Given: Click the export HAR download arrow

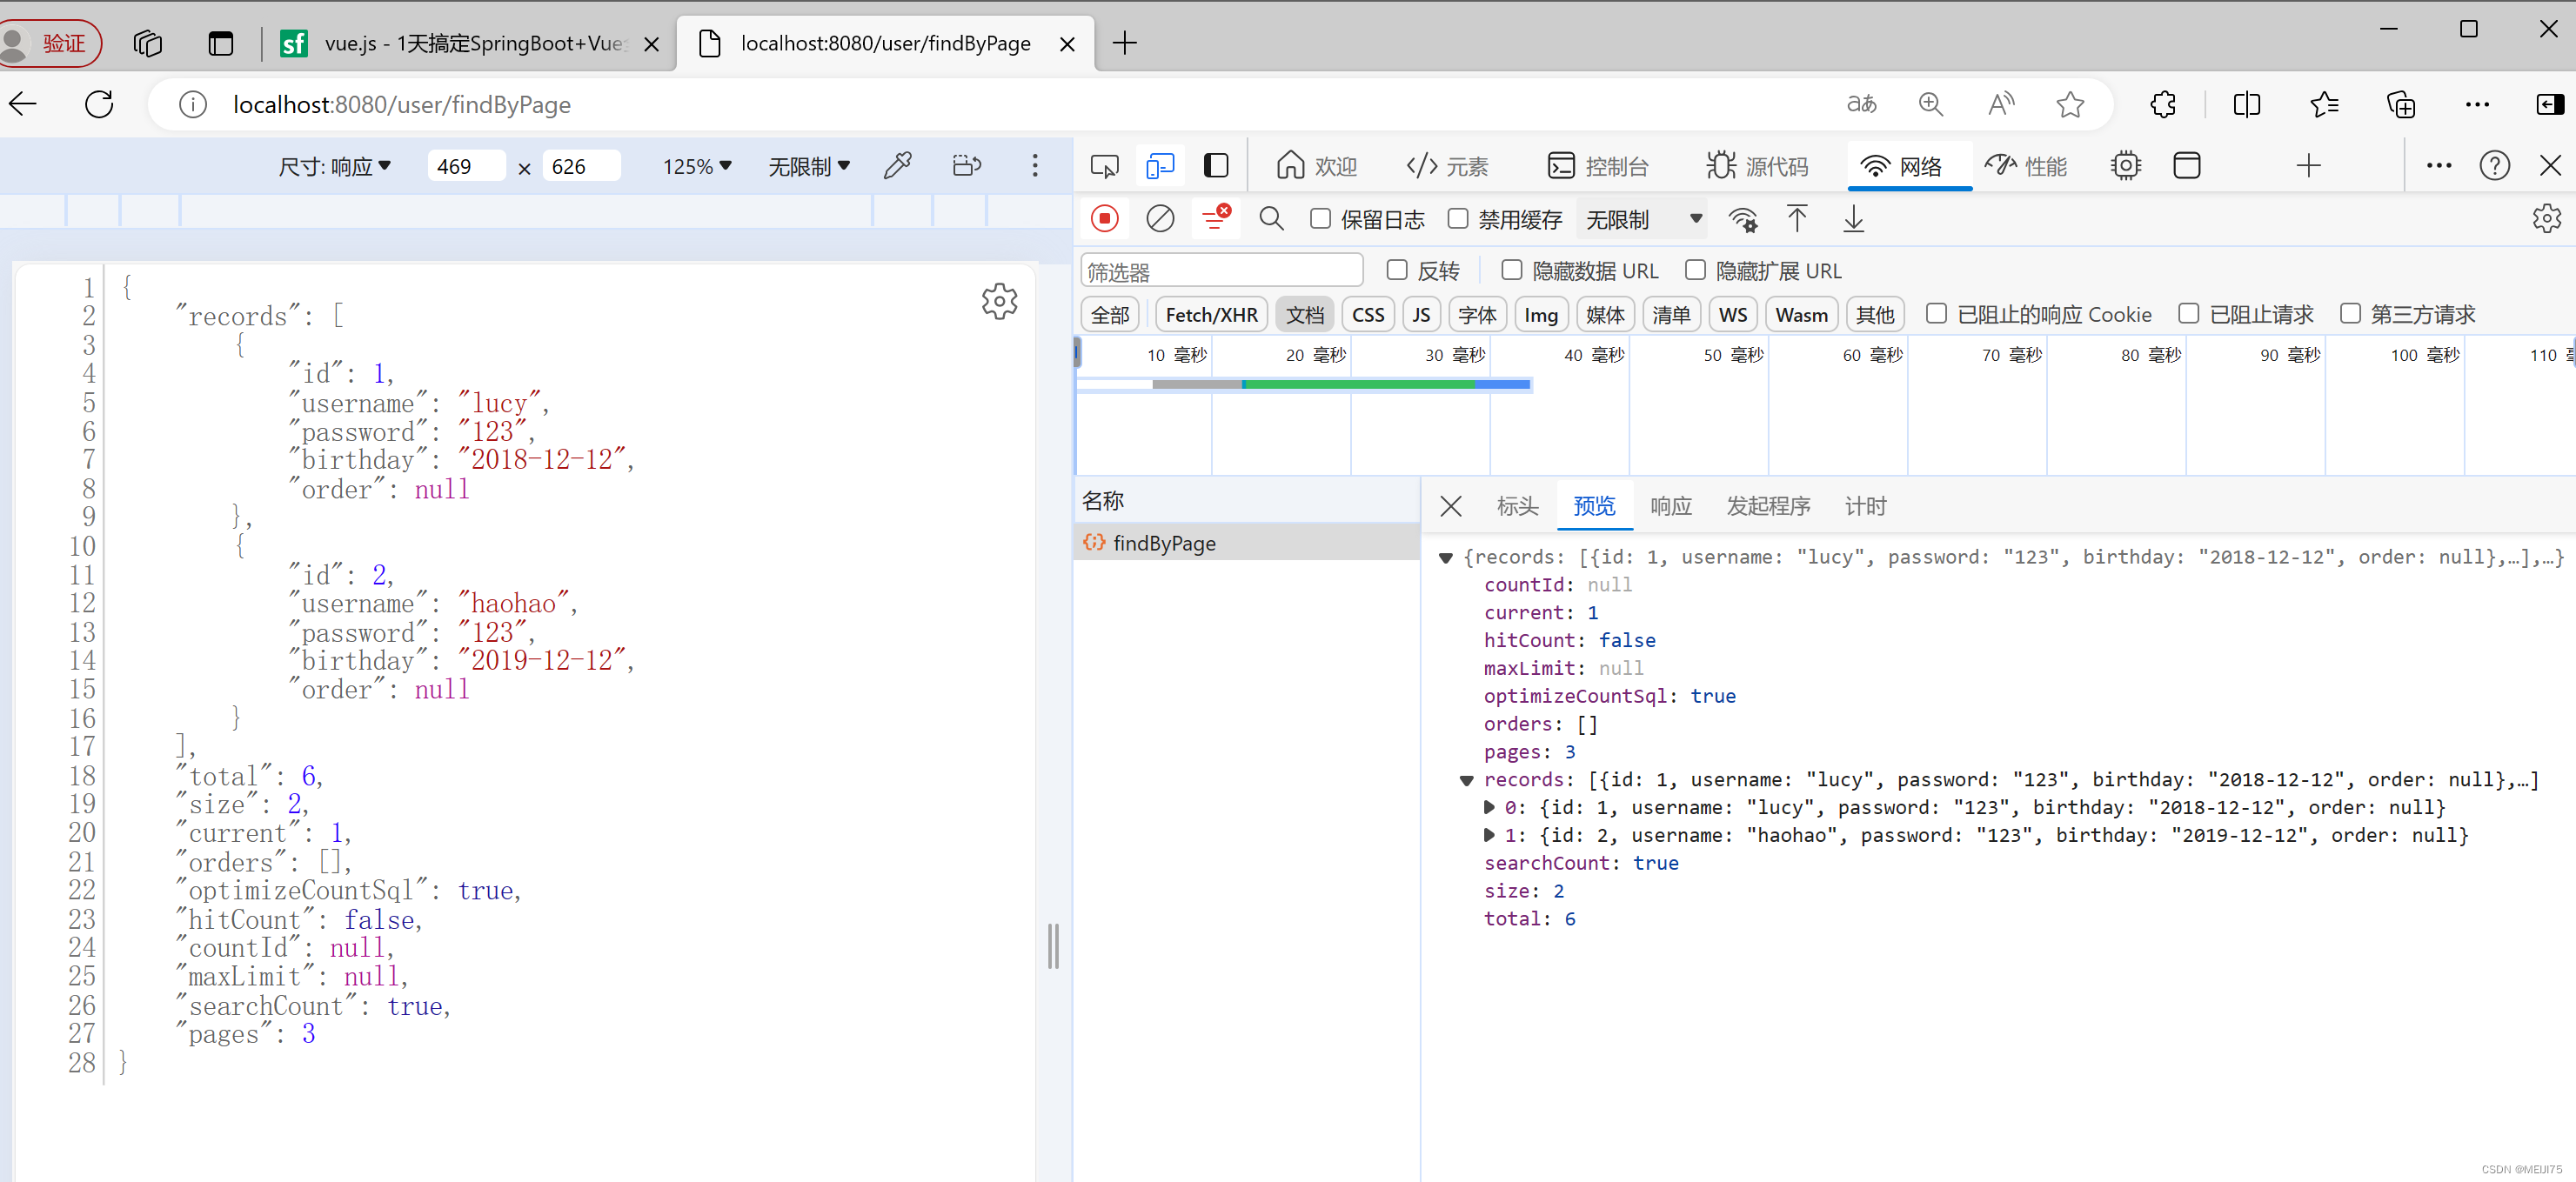Looking at the screenshot, I should tap(1852, 219).
